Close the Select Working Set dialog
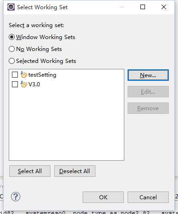This screenshot has width=178, height=214. click(164, 7)
